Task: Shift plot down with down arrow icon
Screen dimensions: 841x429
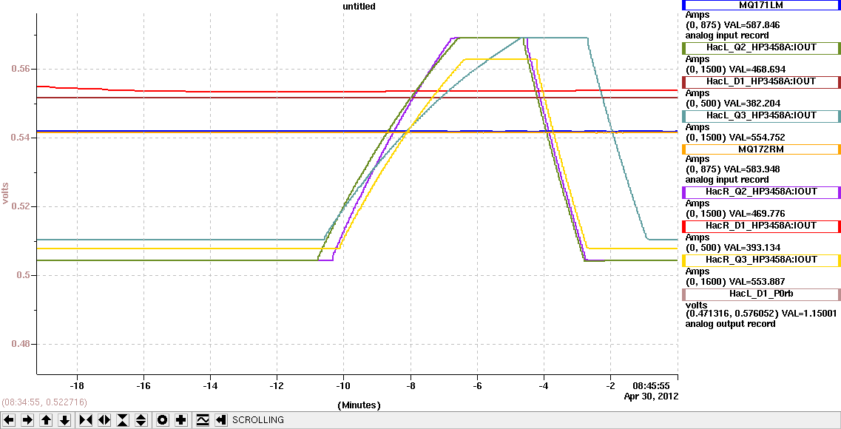Action: (64, 420)
